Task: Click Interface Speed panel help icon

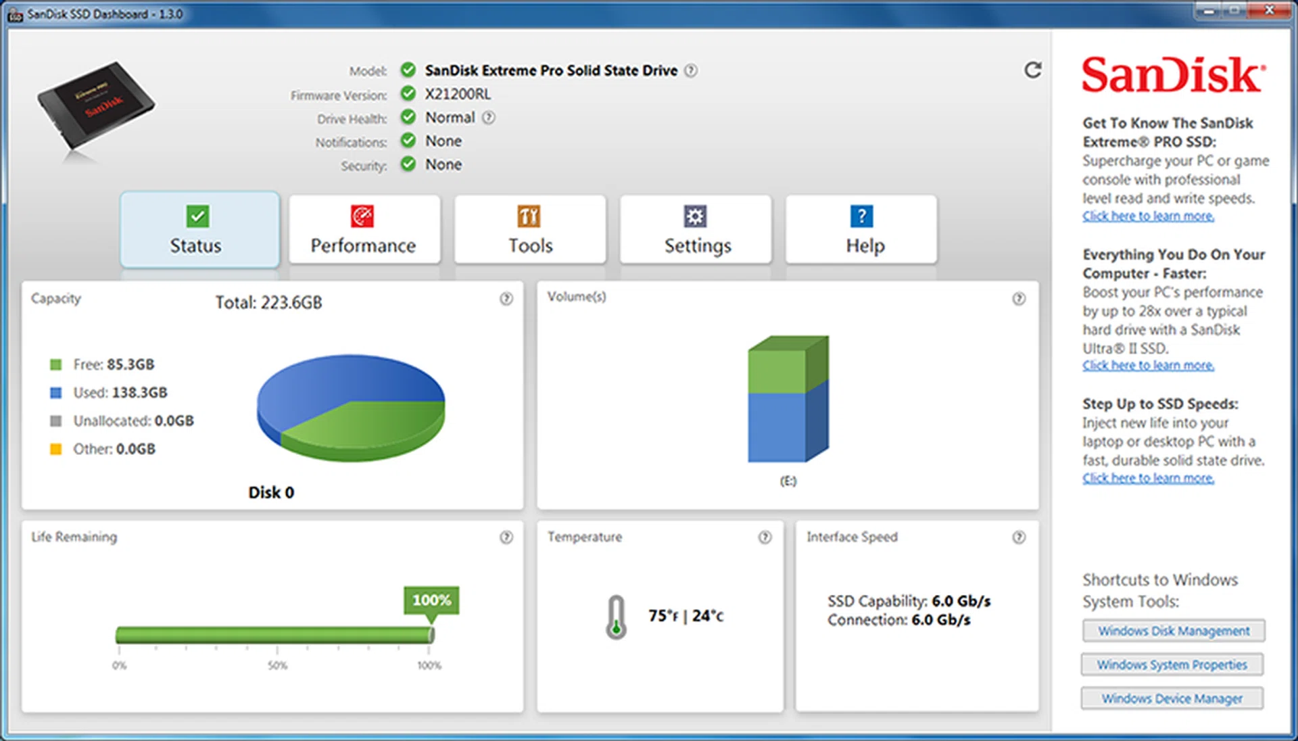Action: tap(1018, 537)
